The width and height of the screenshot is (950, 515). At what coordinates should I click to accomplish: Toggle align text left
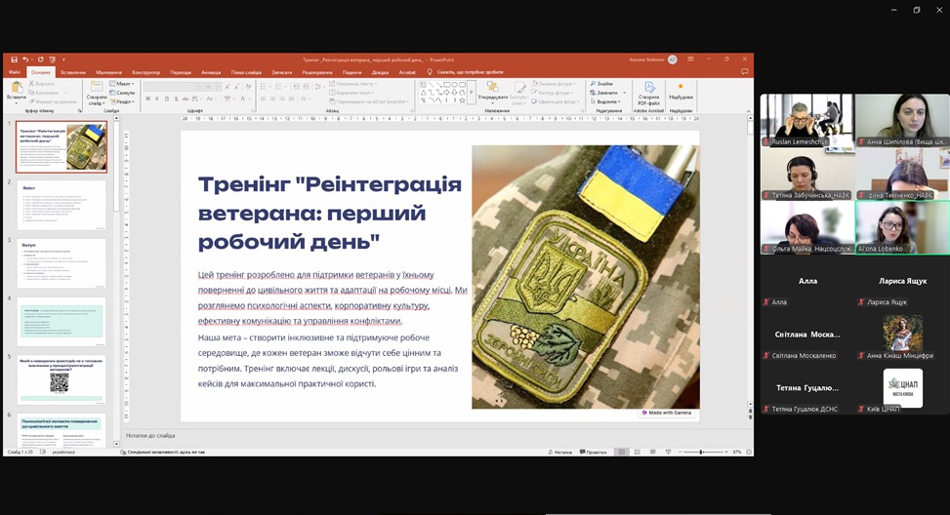(x=263, y=99)
